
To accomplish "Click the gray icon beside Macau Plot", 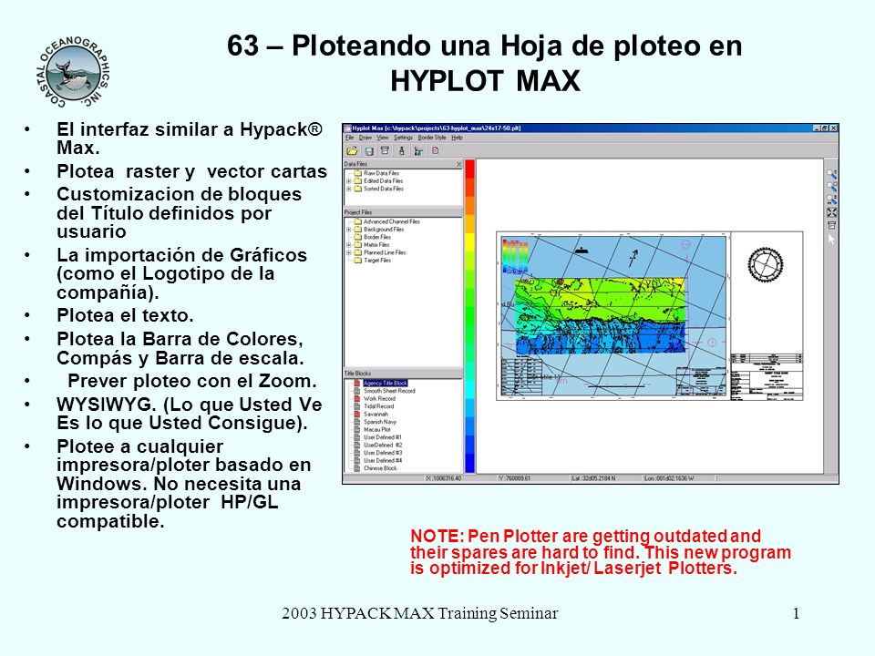I will click(x=356, y=430).
